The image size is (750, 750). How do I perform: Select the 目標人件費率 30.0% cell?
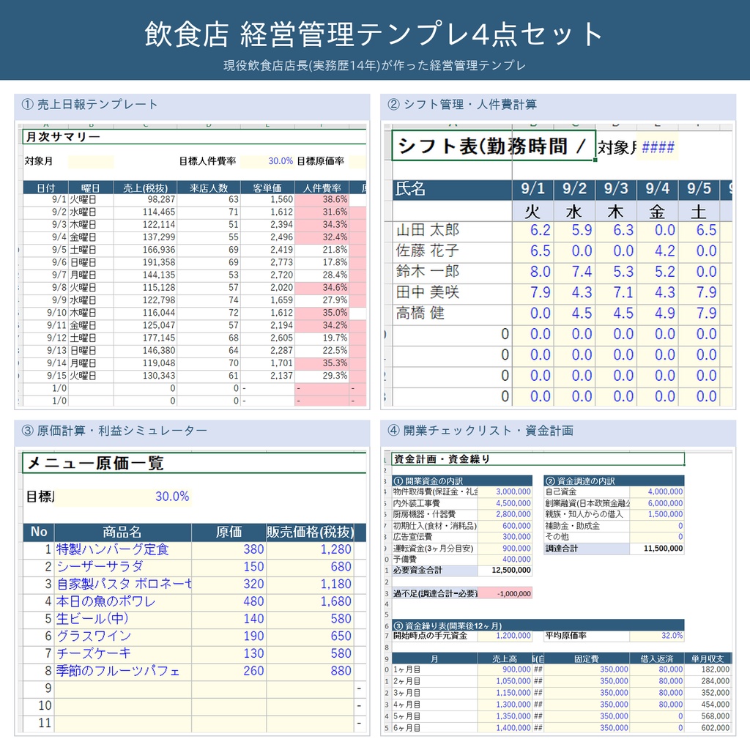click(x=267, y=162)
